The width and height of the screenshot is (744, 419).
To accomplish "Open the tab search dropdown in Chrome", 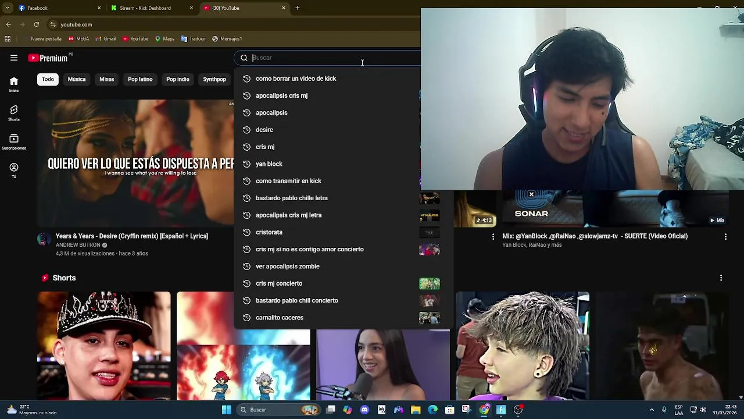I will click(x=8, y=8).
